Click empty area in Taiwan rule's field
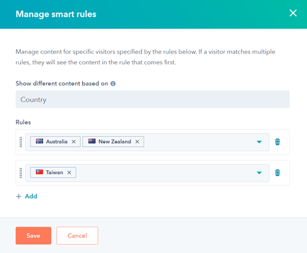The height and width of the screenshot is (253, 307). [x=164, y=173]
